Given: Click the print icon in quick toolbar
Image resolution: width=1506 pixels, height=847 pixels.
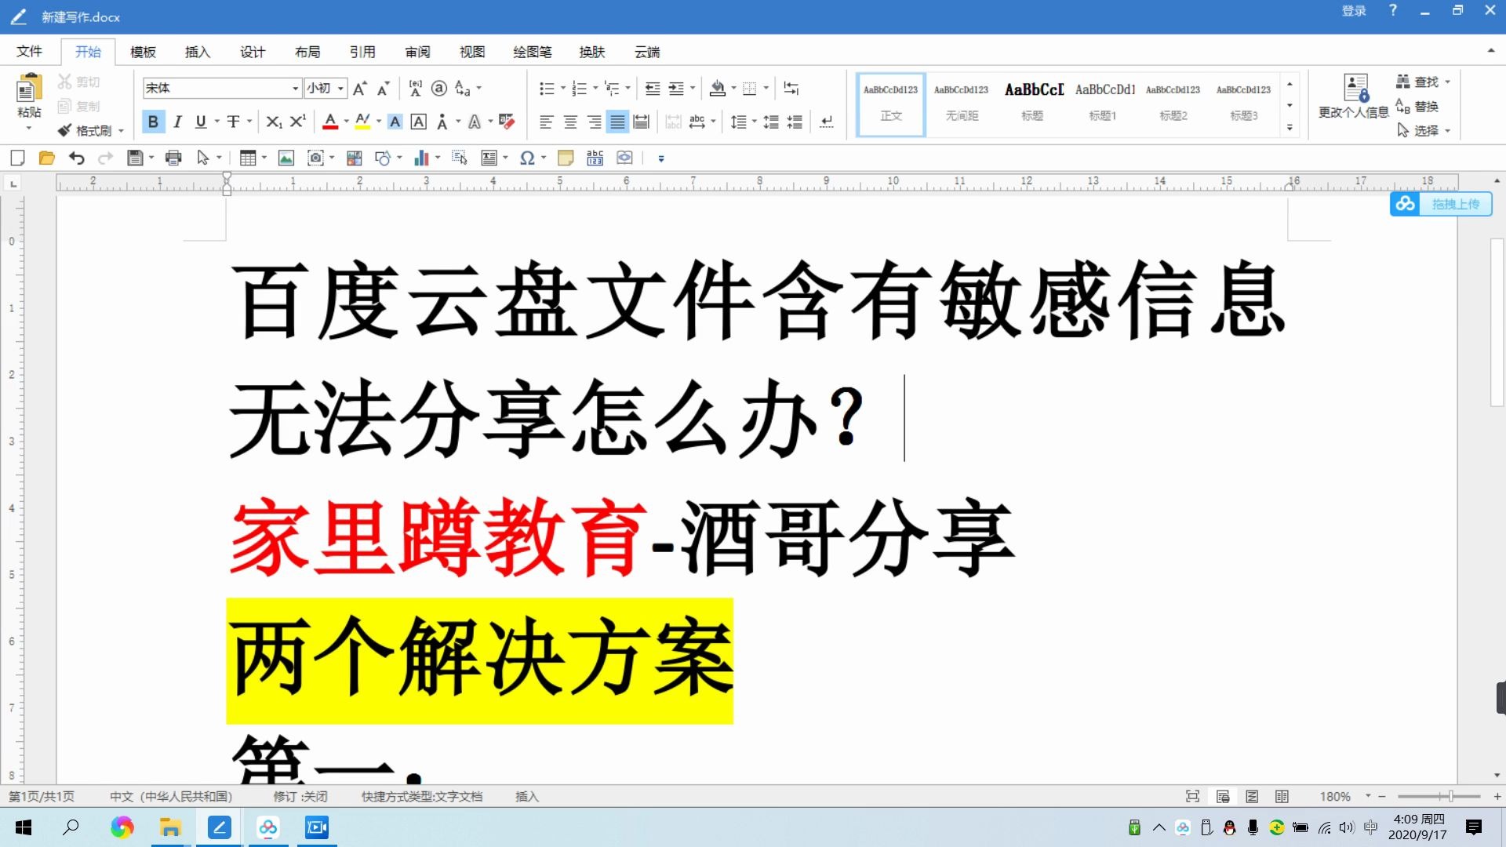Looking at the screenshot, I should [173, 158].
